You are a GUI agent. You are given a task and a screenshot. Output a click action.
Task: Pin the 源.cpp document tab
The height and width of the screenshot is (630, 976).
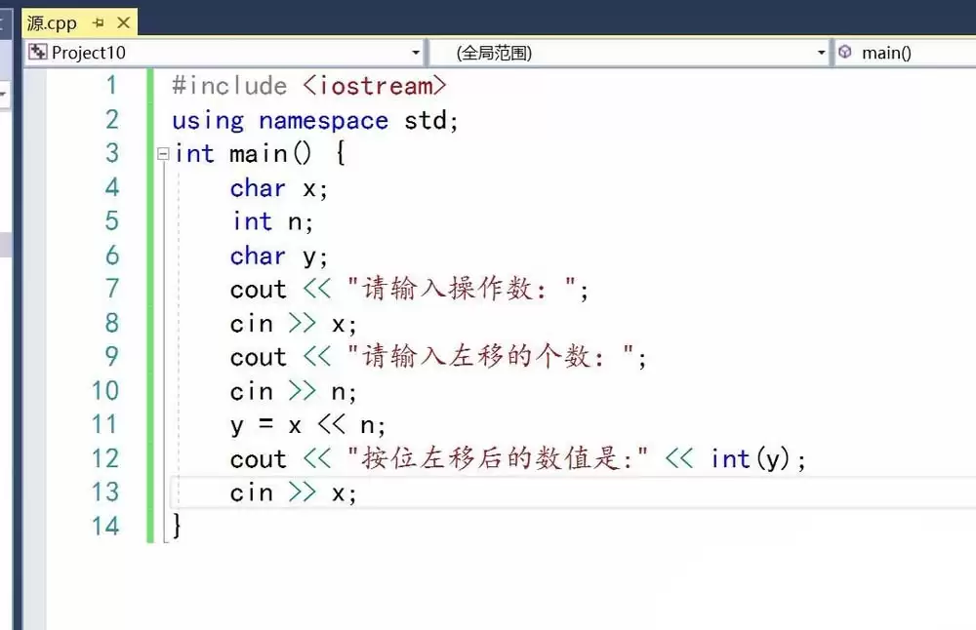98,22
